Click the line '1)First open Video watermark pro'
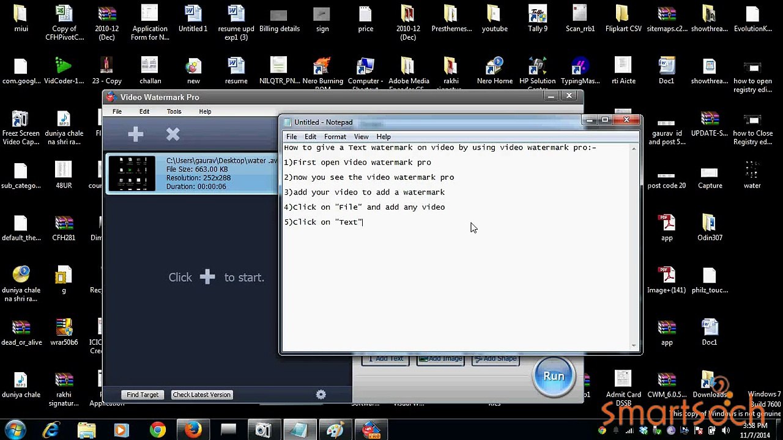The width and height of the screenshot is (783, 440). coord(357,163)
